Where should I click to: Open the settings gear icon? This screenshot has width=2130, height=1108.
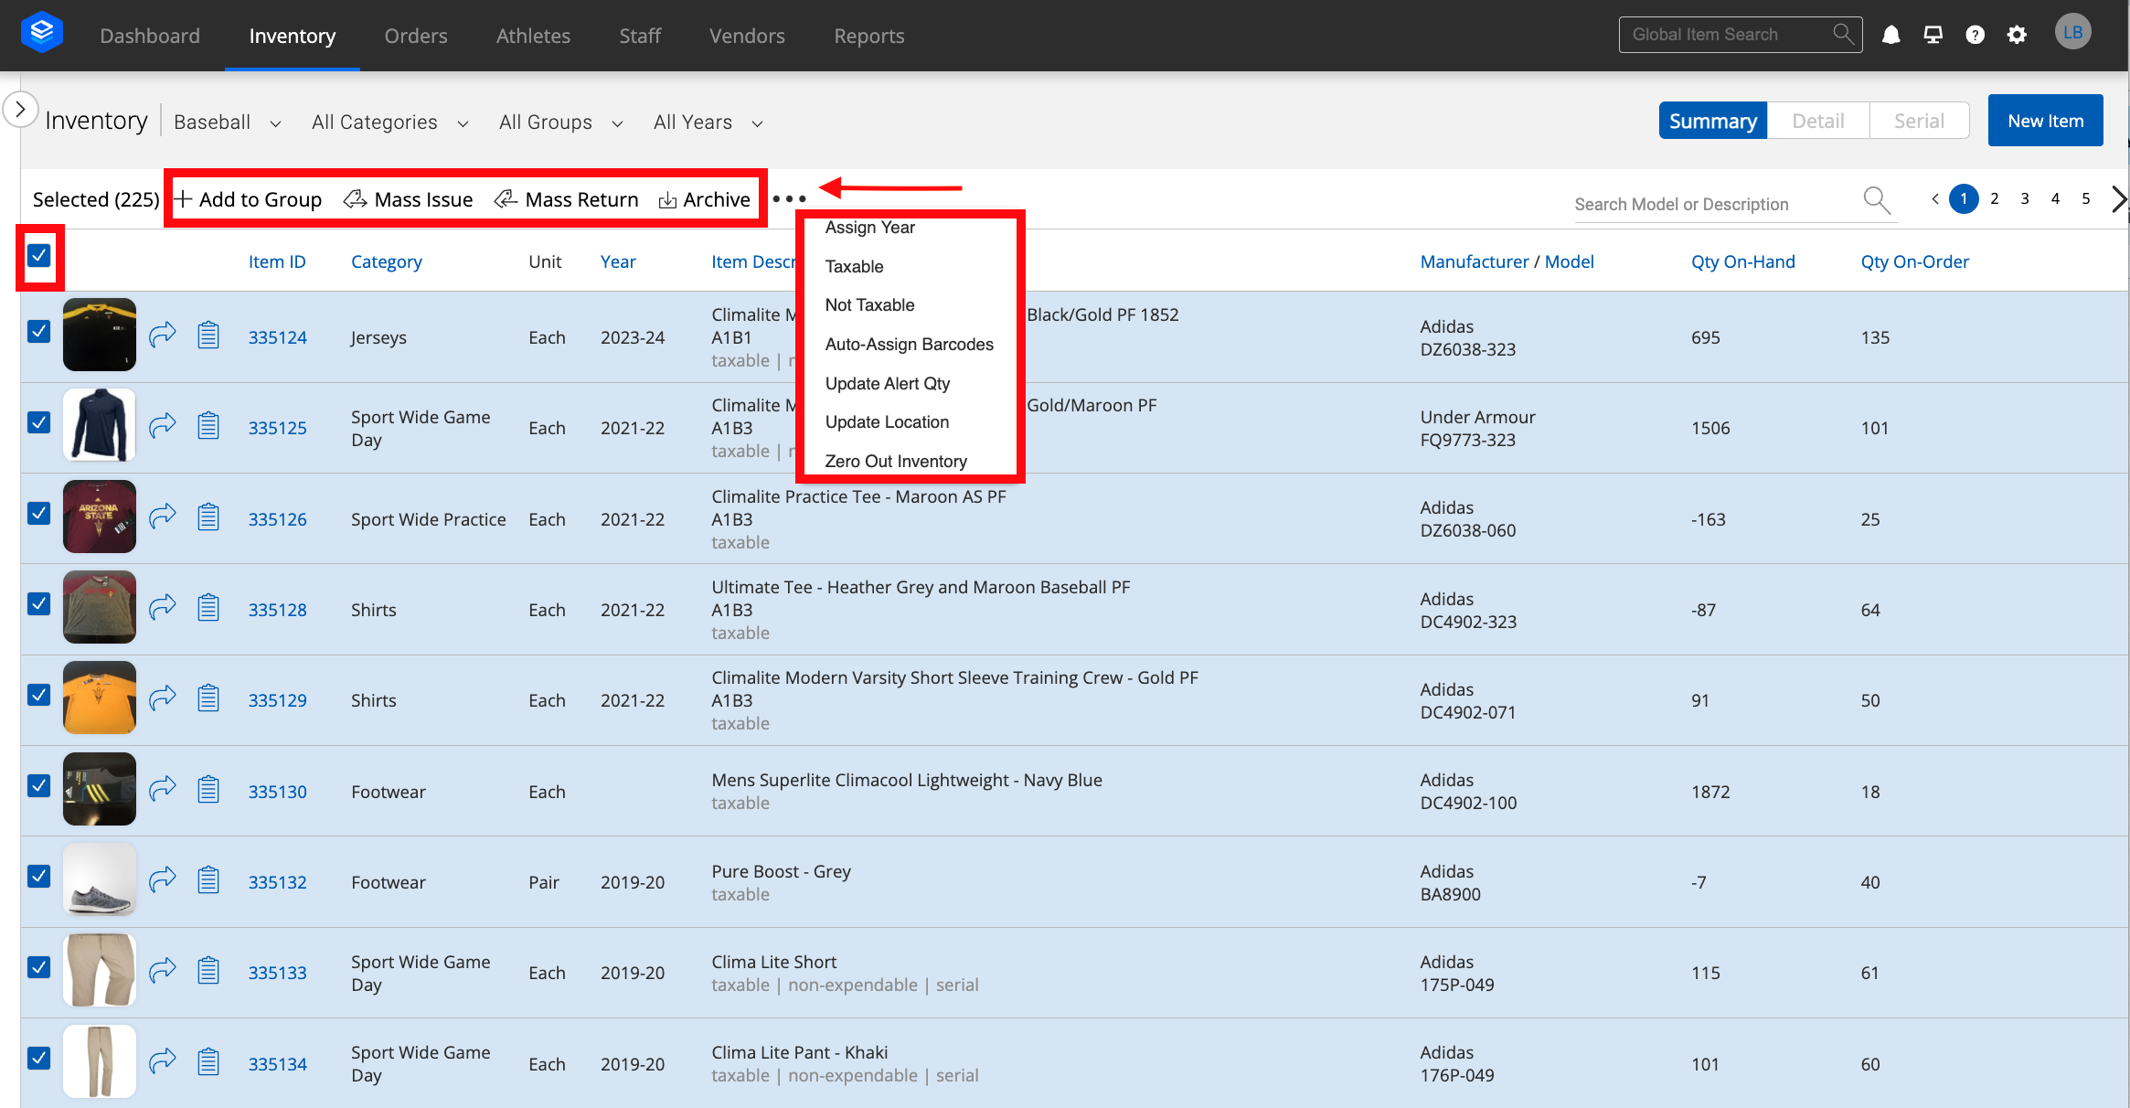[x=2017, y=35]
